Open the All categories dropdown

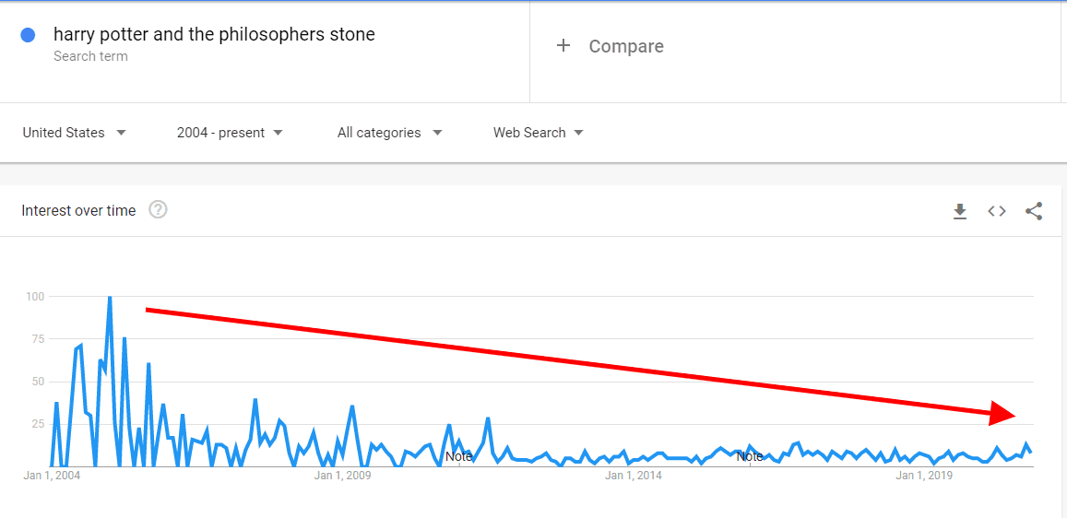tap(389, 133)
